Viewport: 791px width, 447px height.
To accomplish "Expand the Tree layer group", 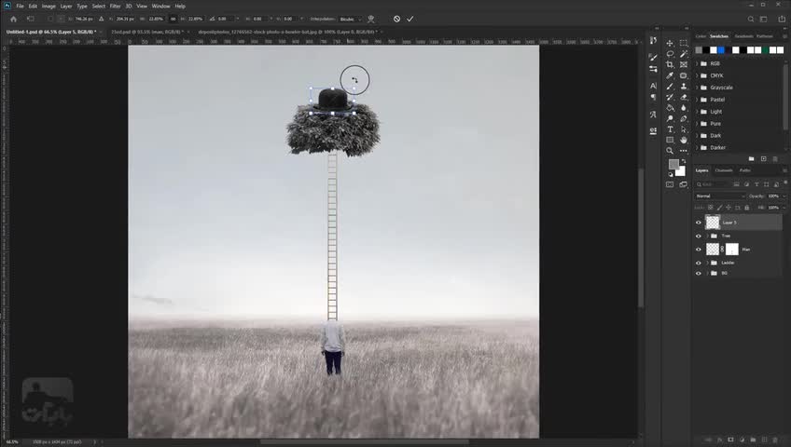I will coord(707,237).
